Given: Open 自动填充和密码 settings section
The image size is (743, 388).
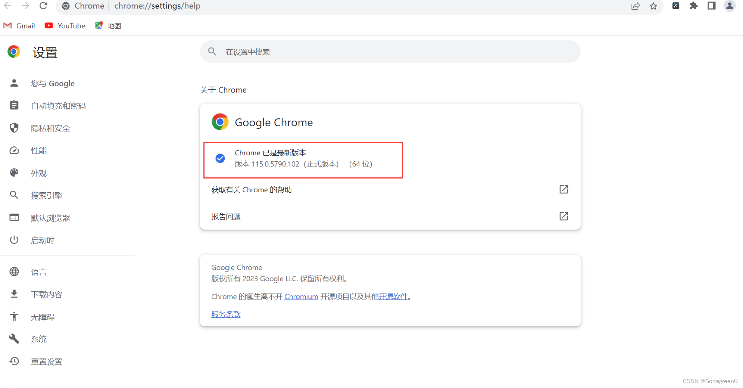Looking at the screenshot, I should [x=58, y=106].
